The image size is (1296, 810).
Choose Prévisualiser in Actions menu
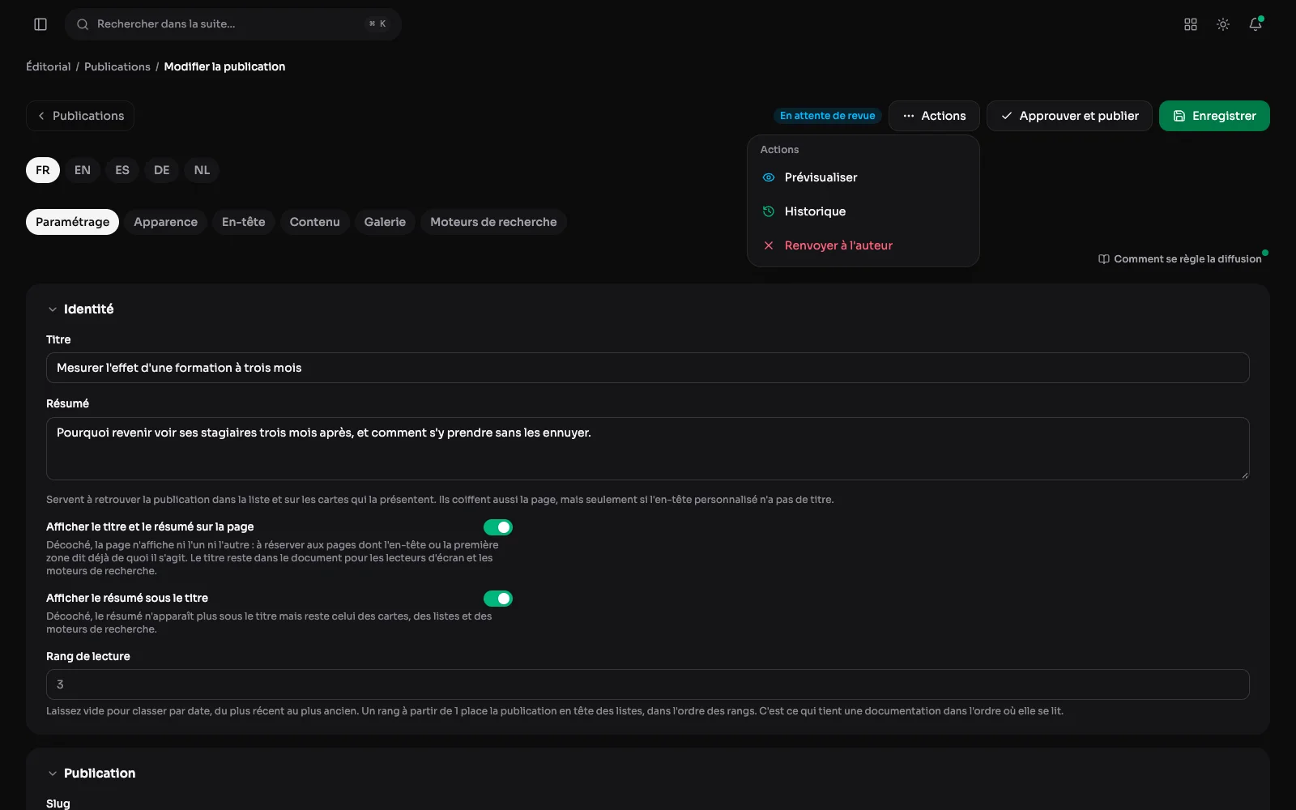[863, 177]
